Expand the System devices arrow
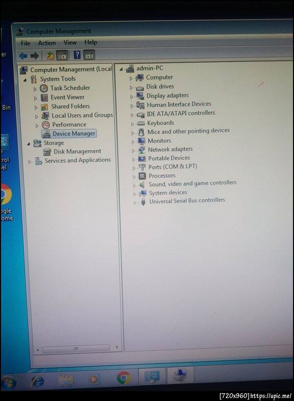Image resolution: width=294 pixels, height=401 pixels. [134, 194]
